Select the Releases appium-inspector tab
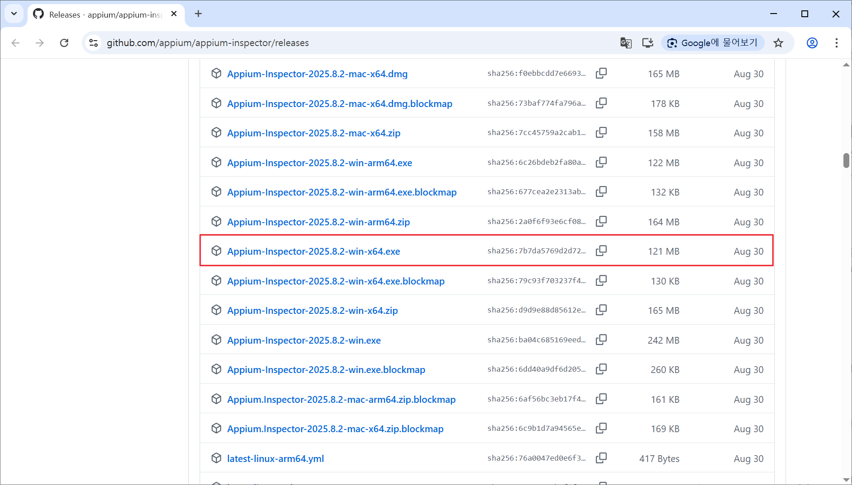Image resolution: width=852 pixels, height=485 pixels. pos(105,14)
